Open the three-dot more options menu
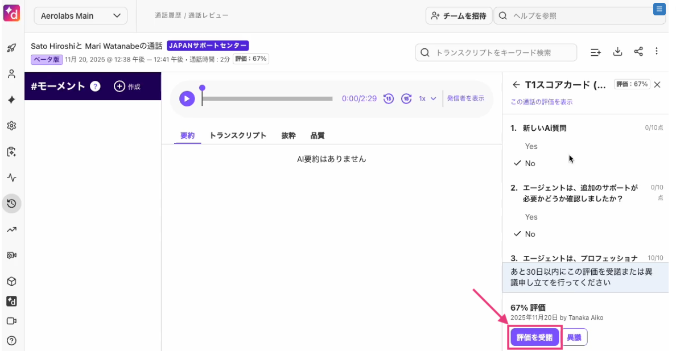Screen dimensions: 676x351 tap(657, 51)
